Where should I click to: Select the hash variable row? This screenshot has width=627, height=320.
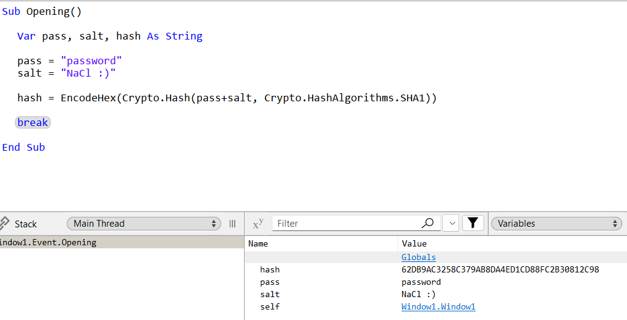pos(436,269)
